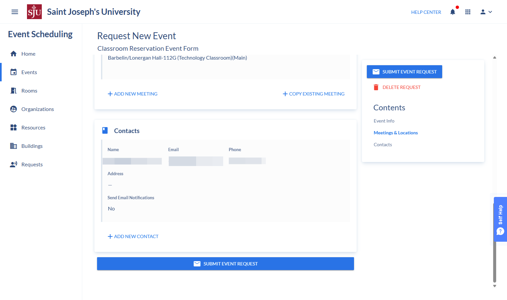Screen dimensions: 507x300
Task: Jump to Event Info section
Action: click(384, 121)
